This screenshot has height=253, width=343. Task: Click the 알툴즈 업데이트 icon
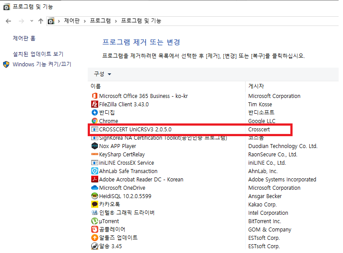point(94,238)
